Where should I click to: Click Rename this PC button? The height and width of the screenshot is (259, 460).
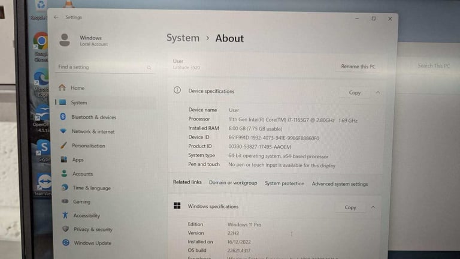[358, 67]
